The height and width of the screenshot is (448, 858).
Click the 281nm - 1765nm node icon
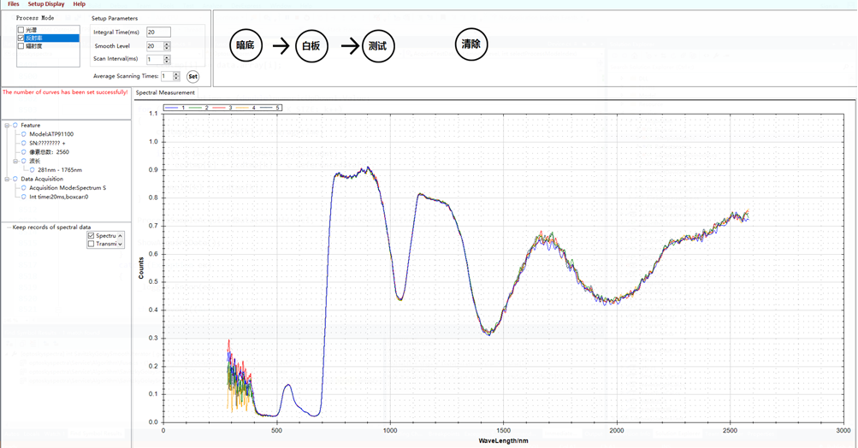33,170
